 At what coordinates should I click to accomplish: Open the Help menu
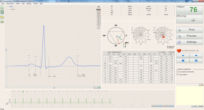pos(41,4)
